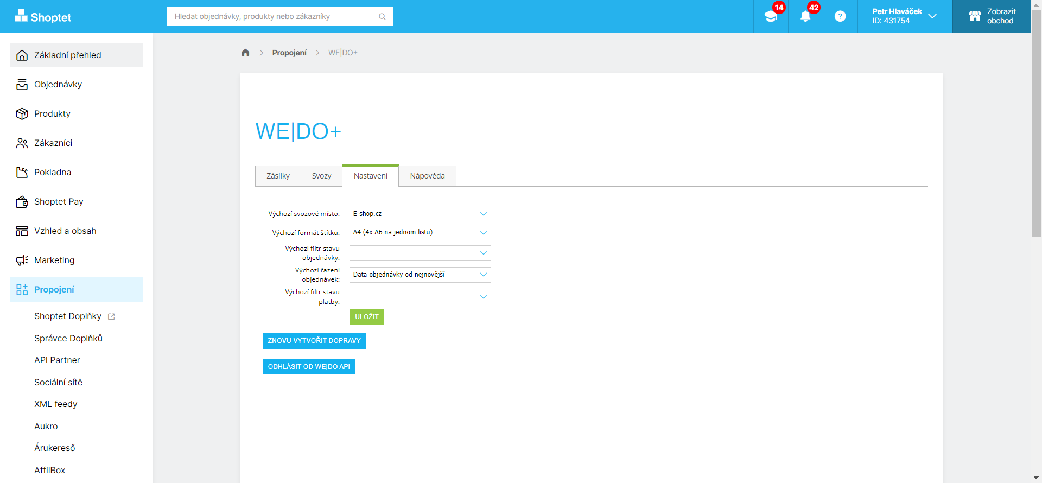
Task: Click the scrollbar down arrow
Action: point(1037,478)
